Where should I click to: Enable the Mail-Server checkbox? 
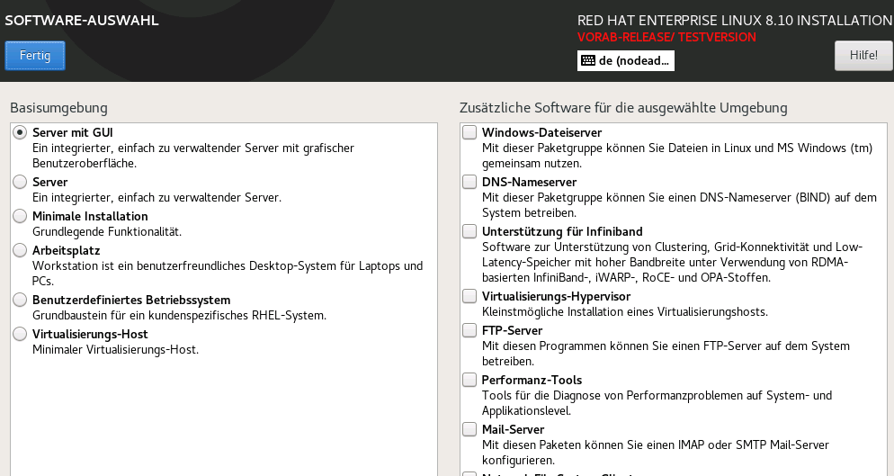pos(469,429)
